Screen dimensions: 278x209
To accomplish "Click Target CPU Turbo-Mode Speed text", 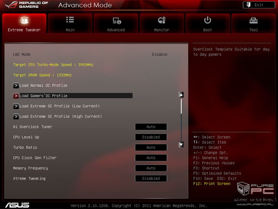I will 53,65.
